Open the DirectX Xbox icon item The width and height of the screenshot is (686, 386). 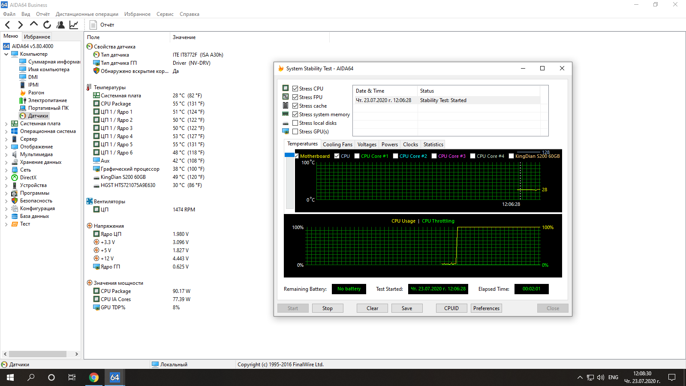pos(15,178)
